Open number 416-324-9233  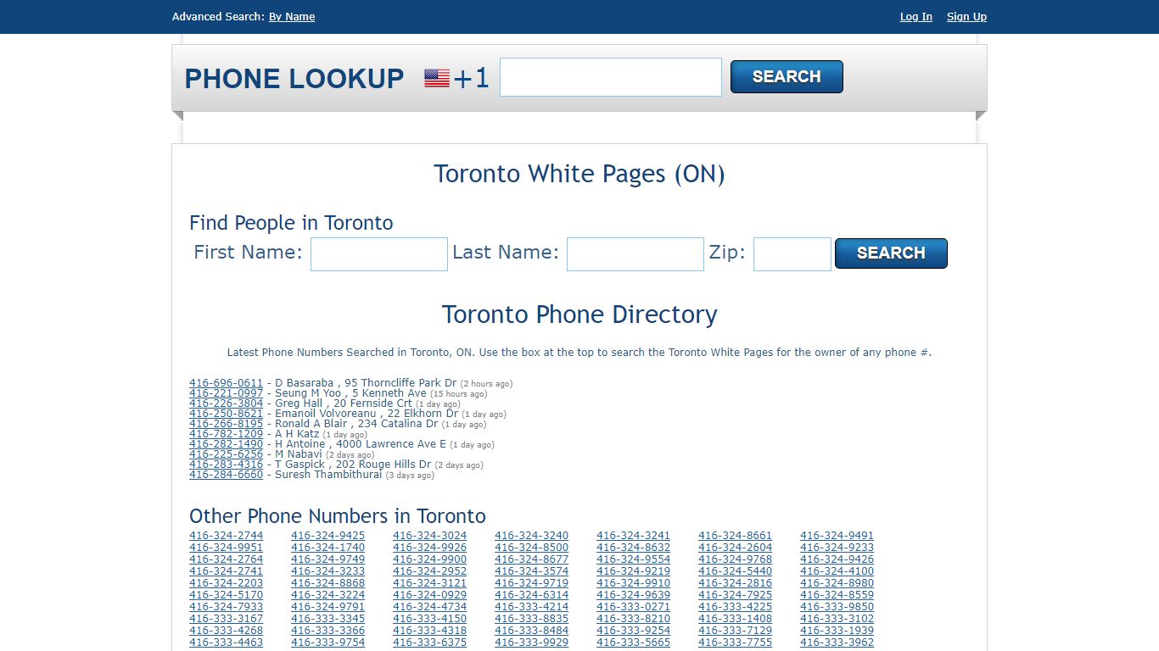pos(837,548)
